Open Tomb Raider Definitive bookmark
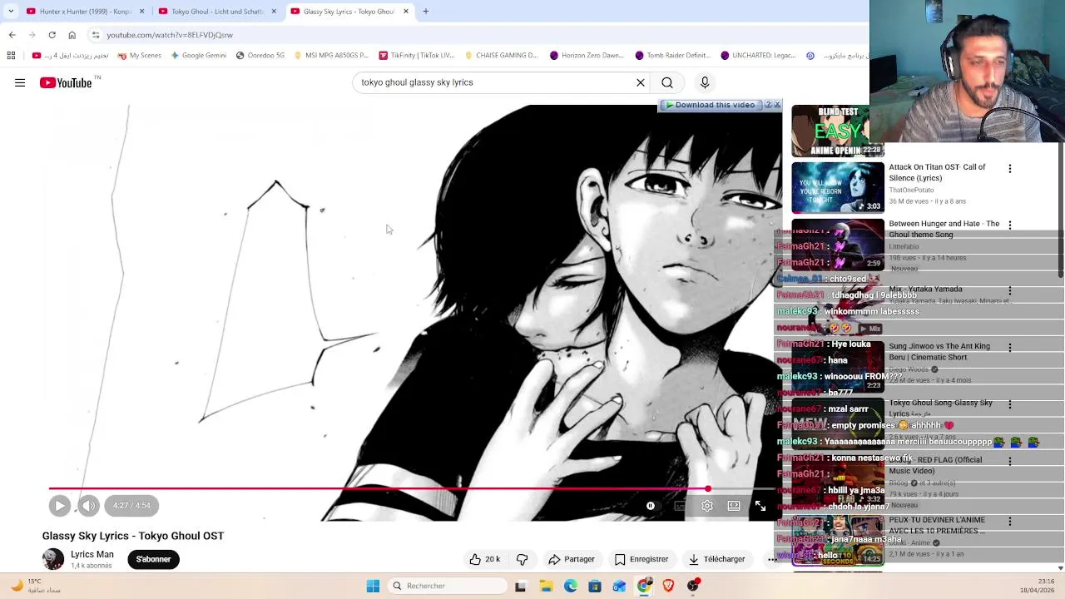This screenshot has height=599, width=1065. (672, 56)
